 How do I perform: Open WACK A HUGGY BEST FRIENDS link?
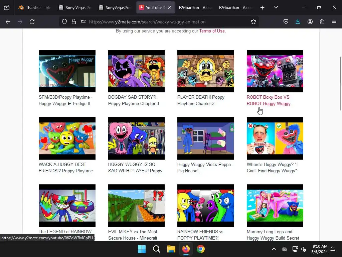coord(66,168)
